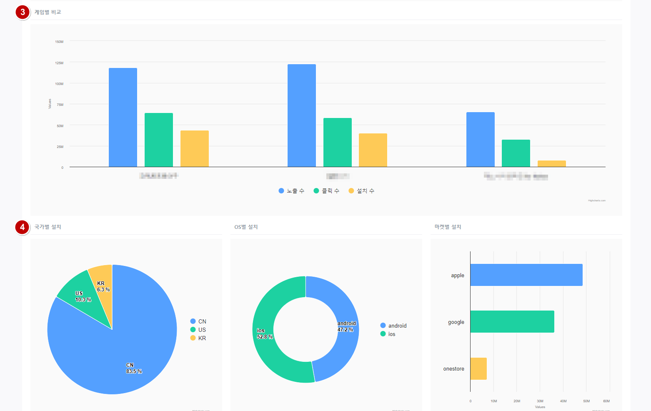
Task: Click the middle game's tallest blue column
Action: click(x=302, y=115)
